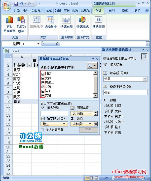Uncheck the 女装上 field checkbox
The image size is (151, 181).
click(x=43, y=87)
